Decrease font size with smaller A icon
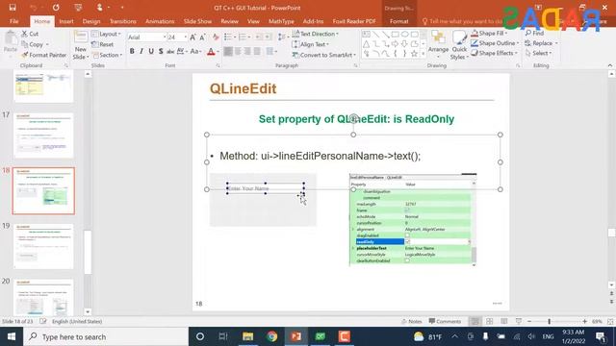This screenshot has height=346, width=616. tap(202, 37)
